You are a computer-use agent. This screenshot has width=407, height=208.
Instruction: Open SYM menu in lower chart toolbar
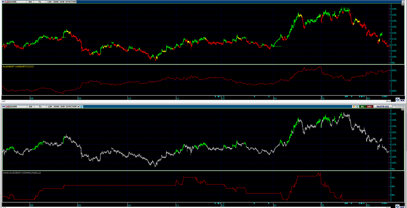[x=69, y=106]
